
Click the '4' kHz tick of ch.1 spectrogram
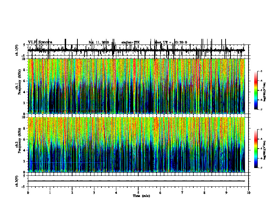pos(24,92)
